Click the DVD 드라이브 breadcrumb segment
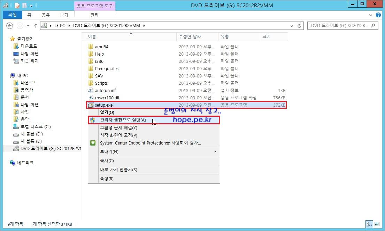 coord(107,26)
